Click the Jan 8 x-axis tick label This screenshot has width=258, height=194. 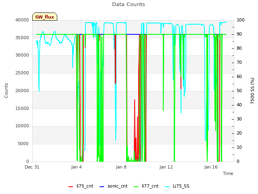(121, 167)
